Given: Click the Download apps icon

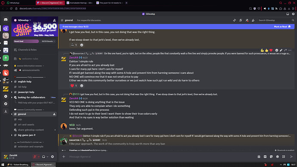Looking at the screenshot, I should click(6, 111).
